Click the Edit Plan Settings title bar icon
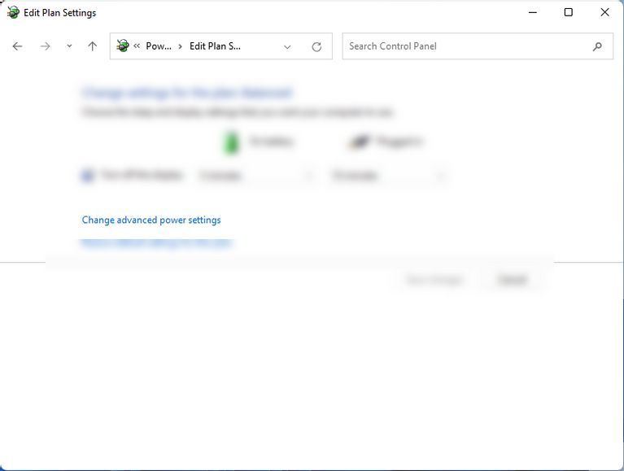Viewport: 624px width, 471px height. click(x=13, y=12)
